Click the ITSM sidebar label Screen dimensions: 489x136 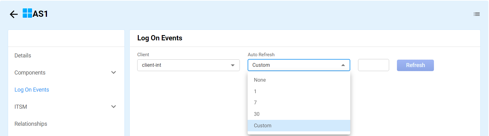point(21,107)
